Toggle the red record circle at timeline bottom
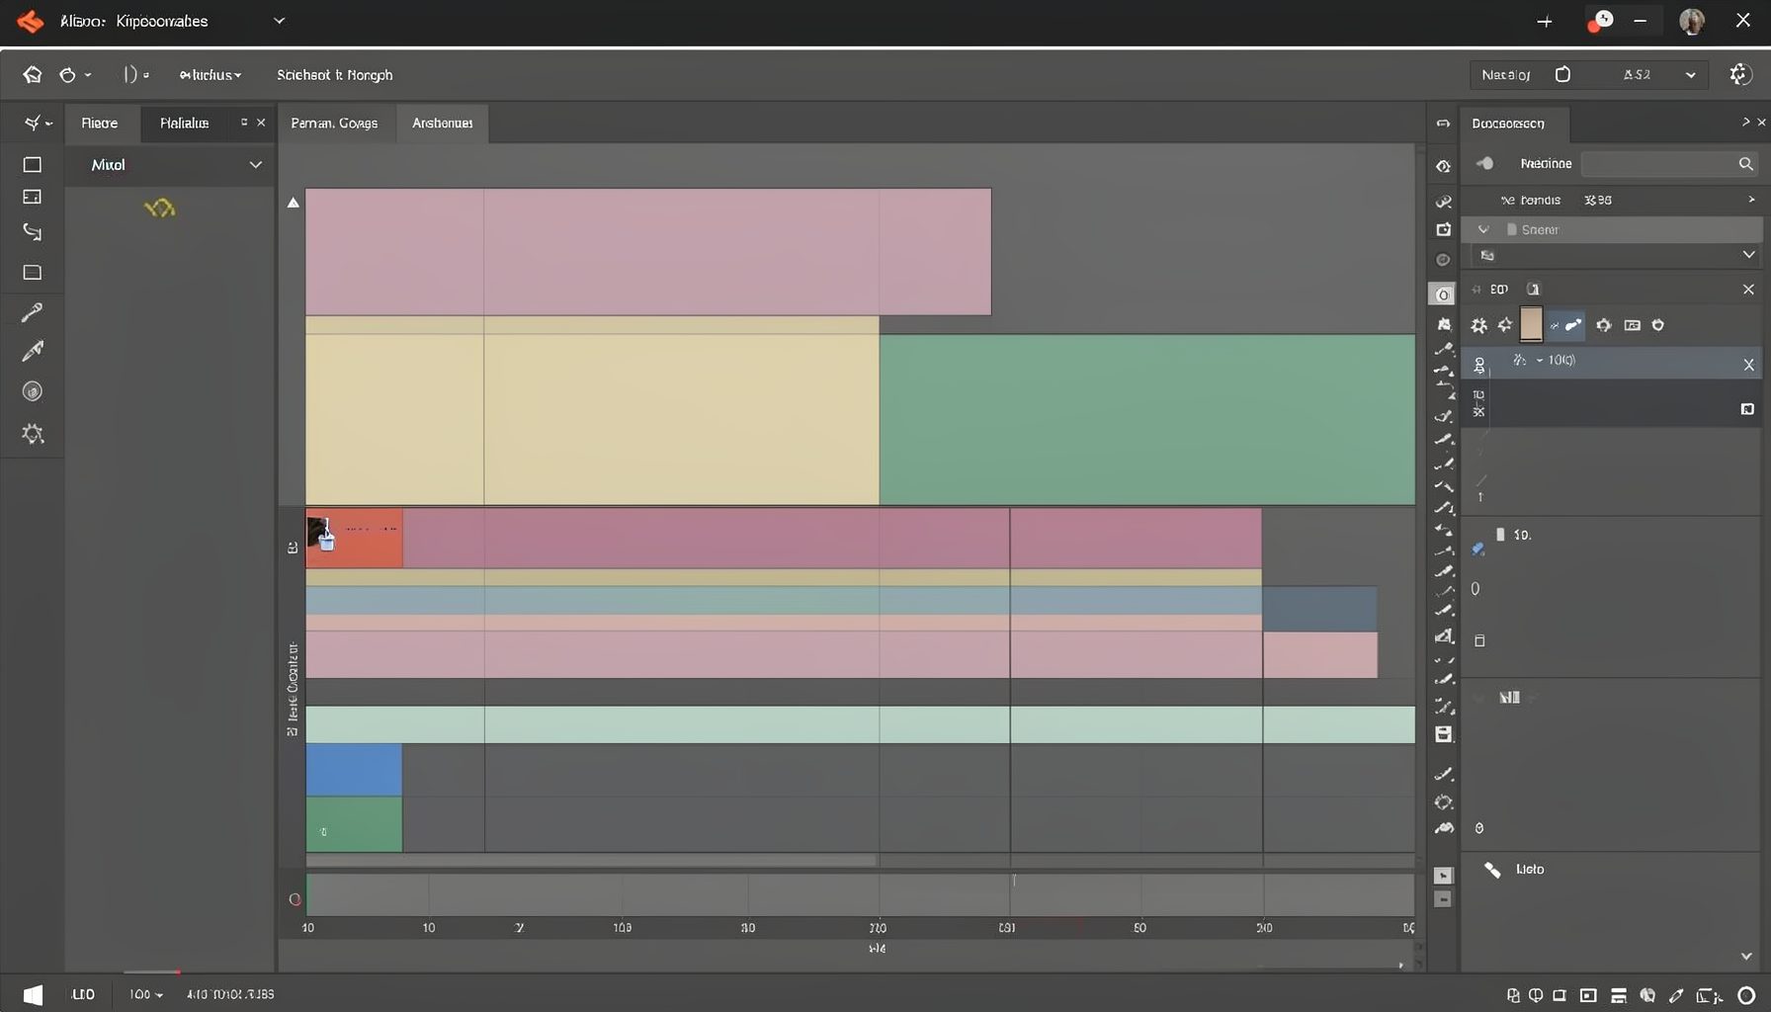Image resolution: width=1771 pixels, height=1012 pixels. coord(295,899)
